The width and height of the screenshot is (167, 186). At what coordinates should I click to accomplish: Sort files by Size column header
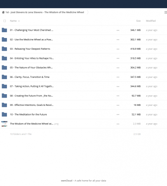point(138,21)
